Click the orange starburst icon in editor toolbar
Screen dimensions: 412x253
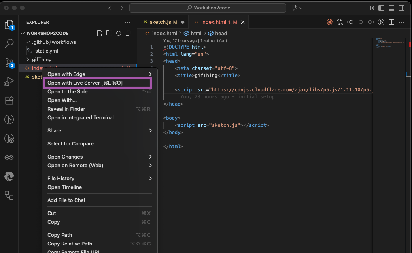[329, 22]
